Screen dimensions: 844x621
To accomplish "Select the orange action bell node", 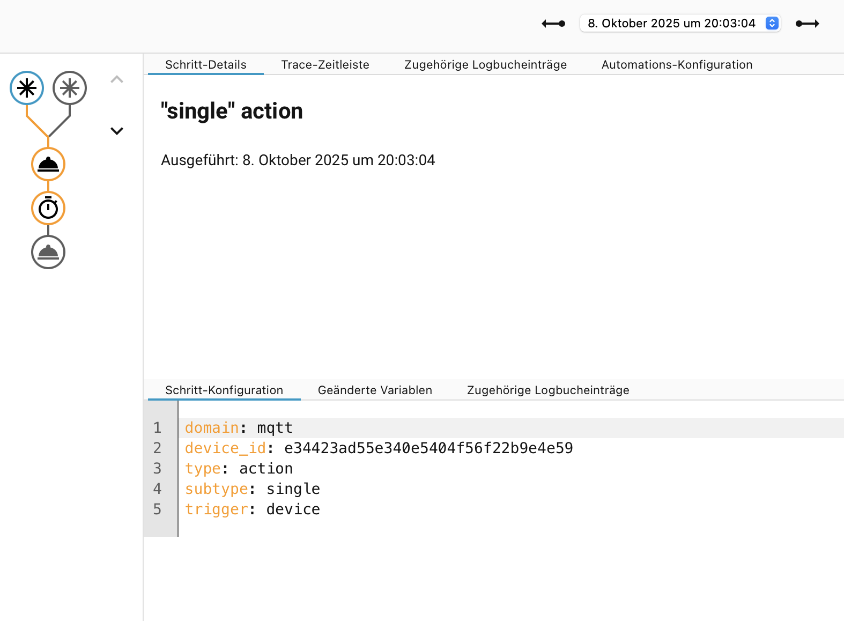I will coord(48,164).
